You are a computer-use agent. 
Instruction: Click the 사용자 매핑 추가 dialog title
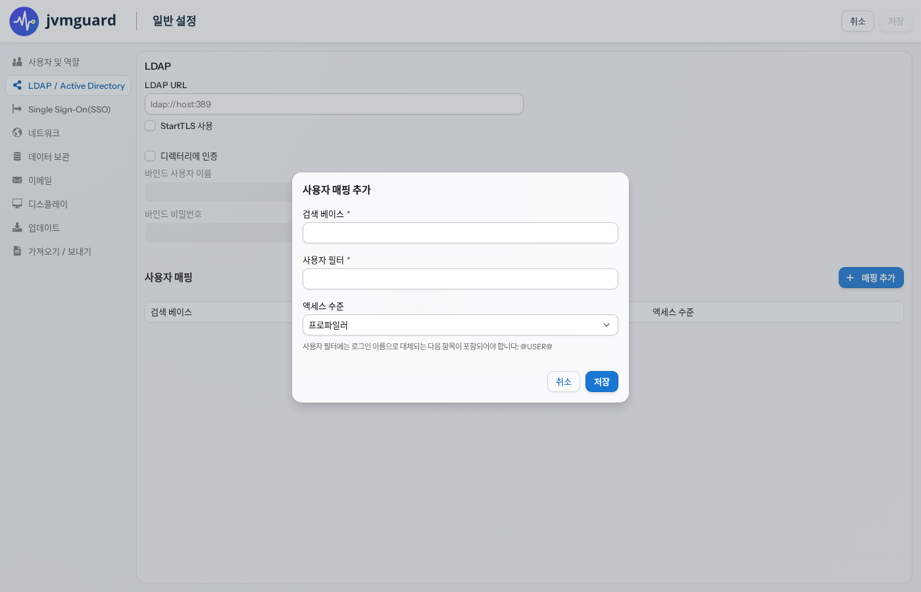point(337,189)
